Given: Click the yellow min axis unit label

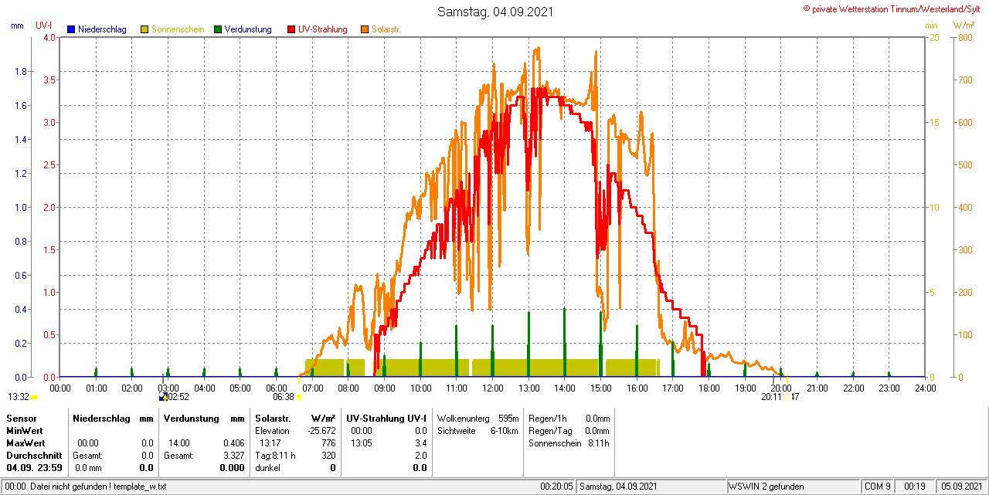Looking at the screenshot, I should [x=931, y=25].
